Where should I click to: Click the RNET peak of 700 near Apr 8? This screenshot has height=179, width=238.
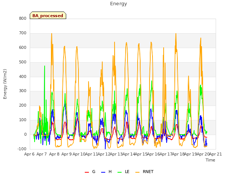pyautogui.click(x=52, y=34)
